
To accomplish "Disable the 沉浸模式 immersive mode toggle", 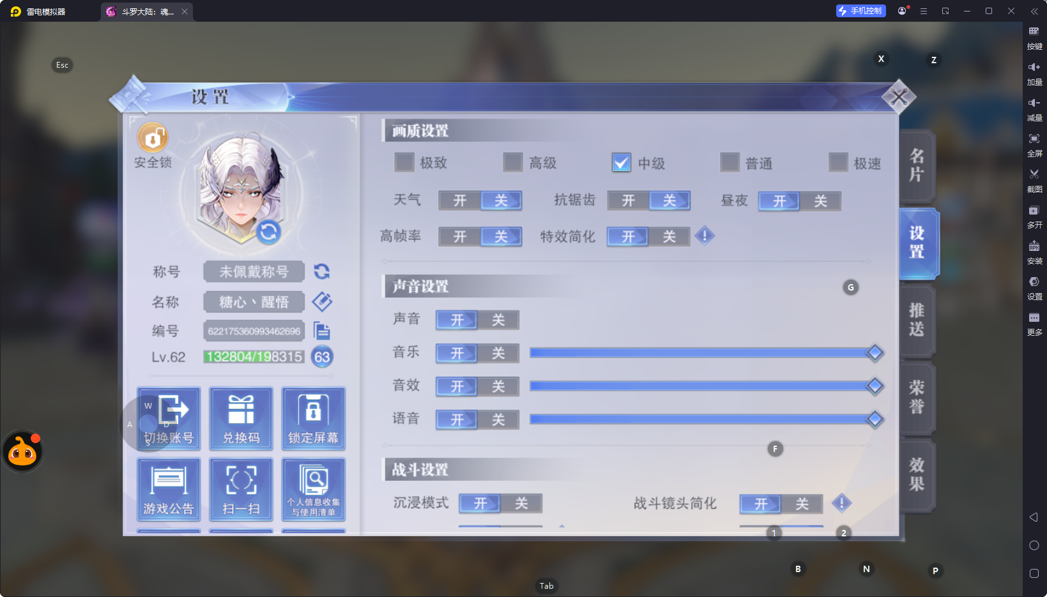I will [x=521, y=503].
